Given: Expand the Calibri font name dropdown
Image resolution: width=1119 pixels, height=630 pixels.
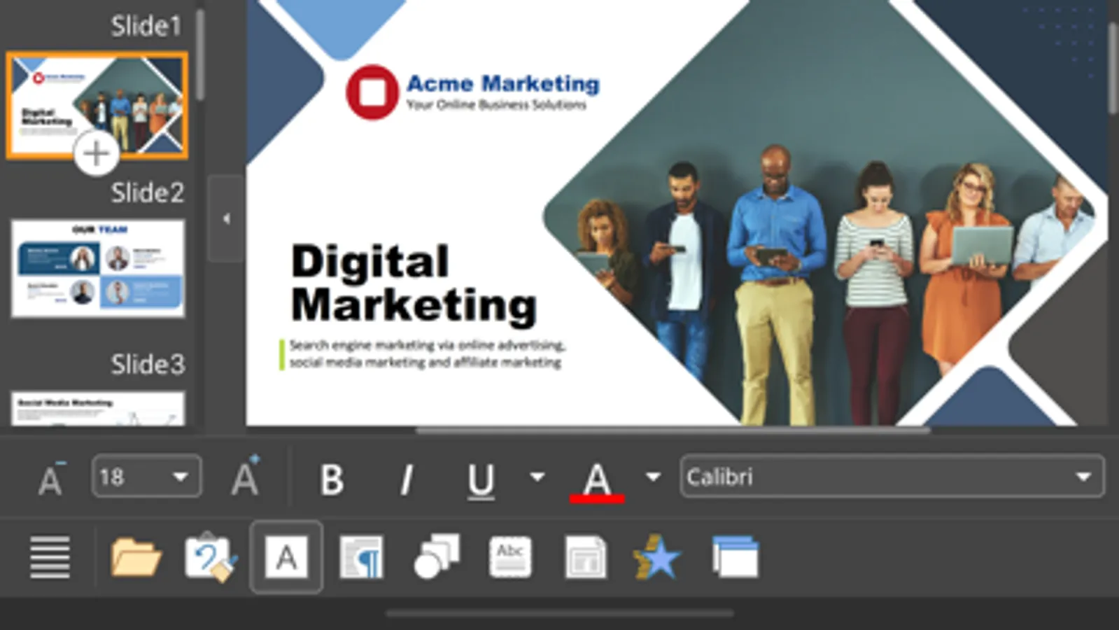Looking at the screenshot, I should click(x=1083, y=477).
